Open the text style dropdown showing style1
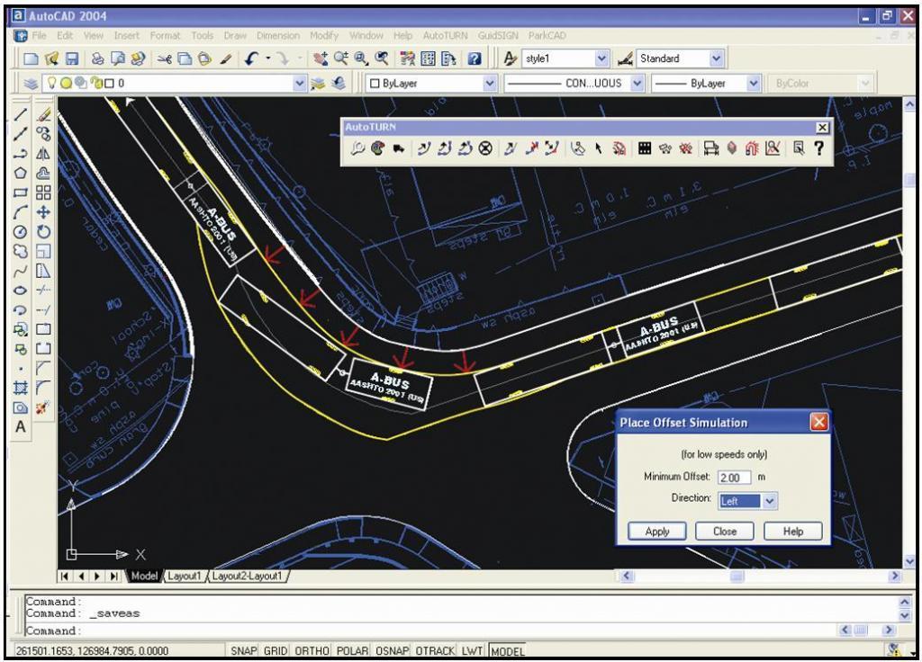 [x=601, y=58]
